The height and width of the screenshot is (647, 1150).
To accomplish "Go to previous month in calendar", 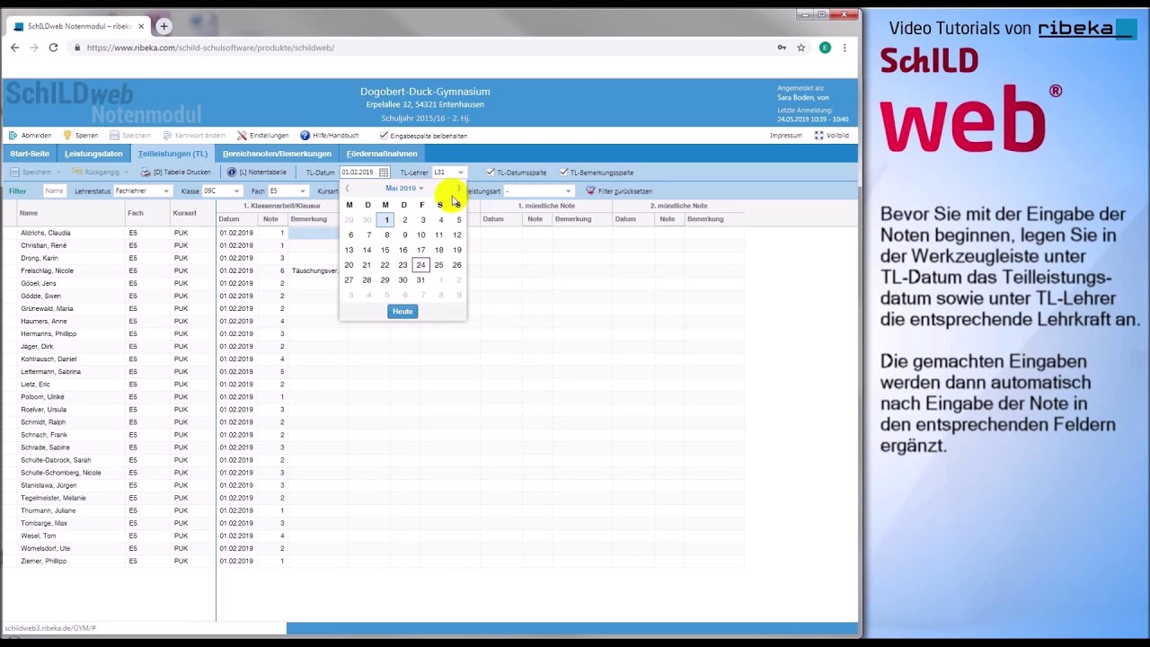I will click(x=347, y=189).
